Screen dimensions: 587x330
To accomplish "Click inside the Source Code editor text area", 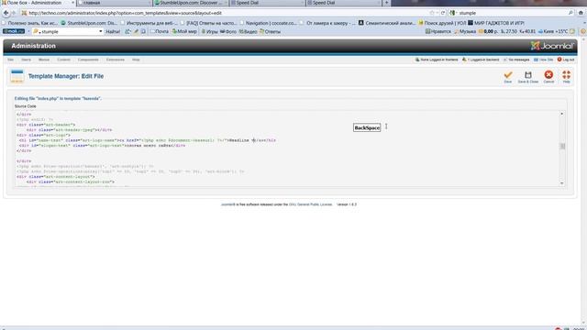I will [x=287, y=148].
